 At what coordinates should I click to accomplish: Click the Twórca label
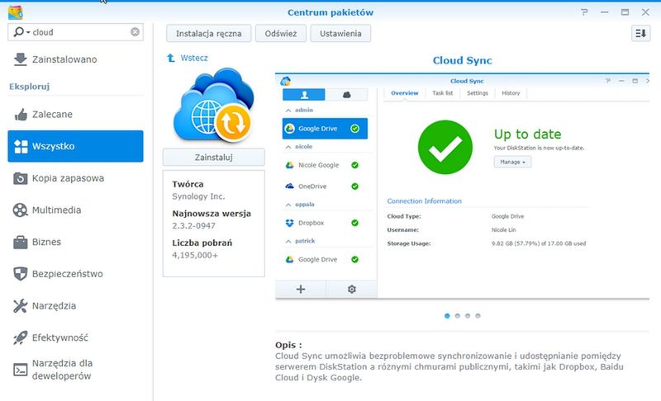point(188,184)
